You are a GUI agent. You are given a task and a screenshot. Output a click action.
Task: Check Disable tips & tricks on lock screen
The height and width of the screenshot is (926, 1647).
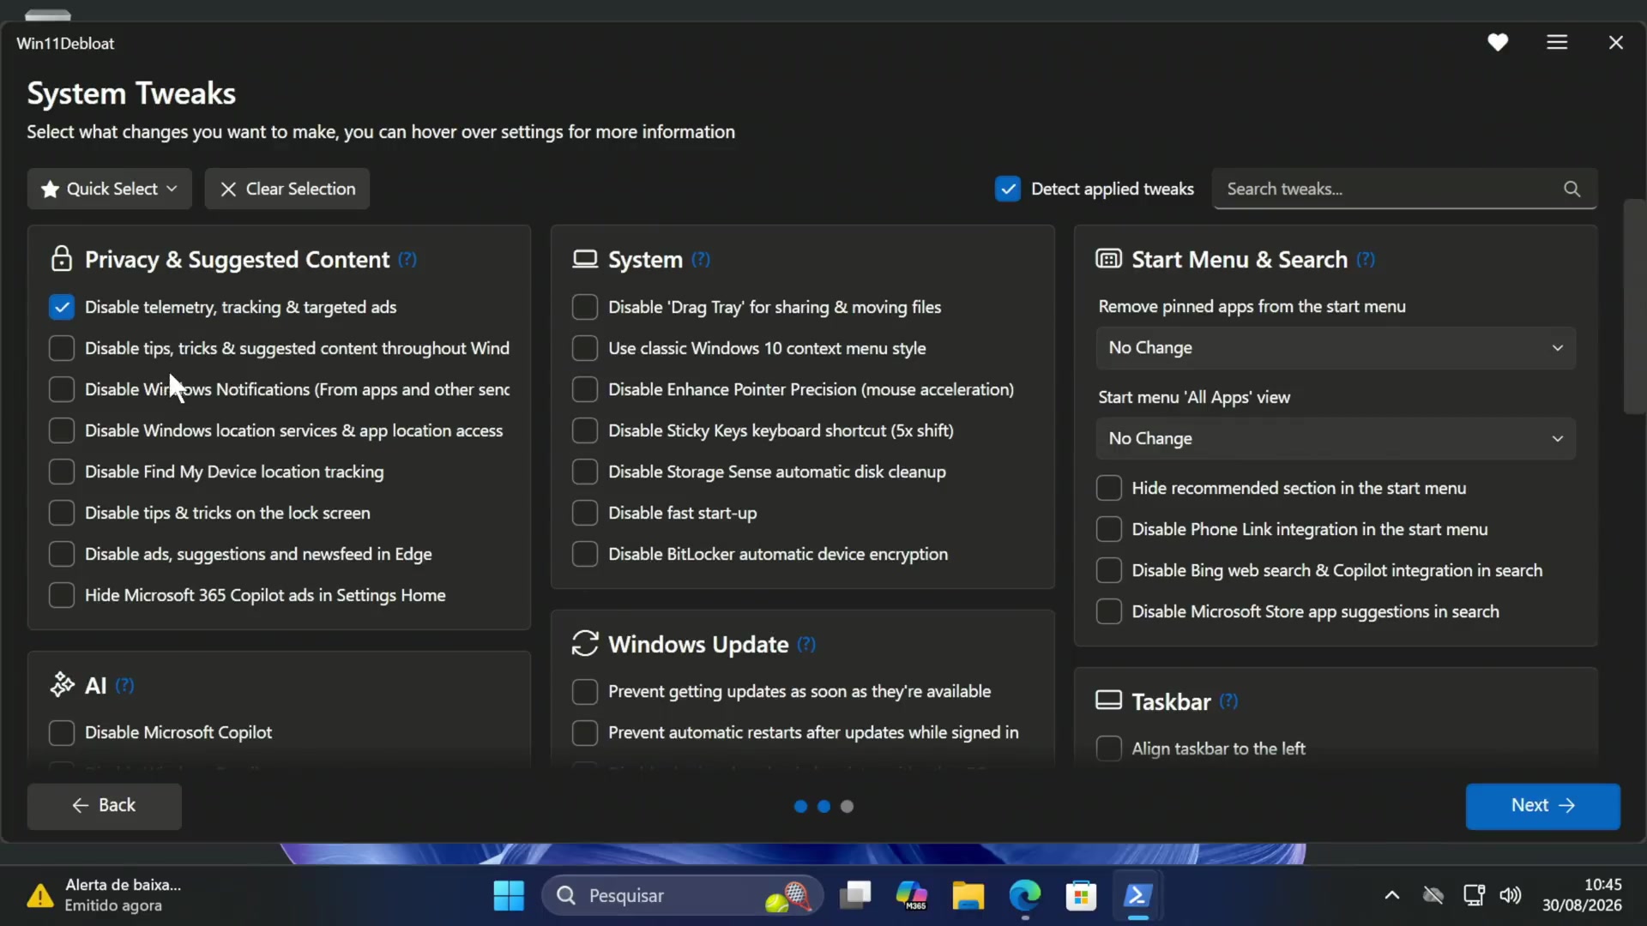(x=62, y=513)
